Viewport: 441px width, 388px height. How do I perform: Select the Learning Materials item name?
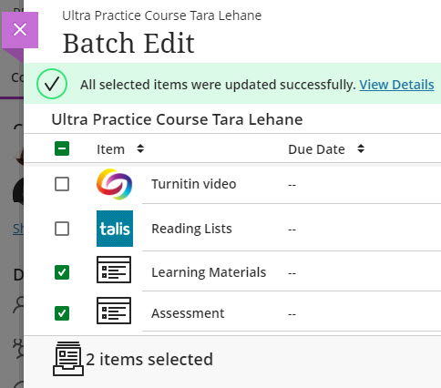pos(209,272)
